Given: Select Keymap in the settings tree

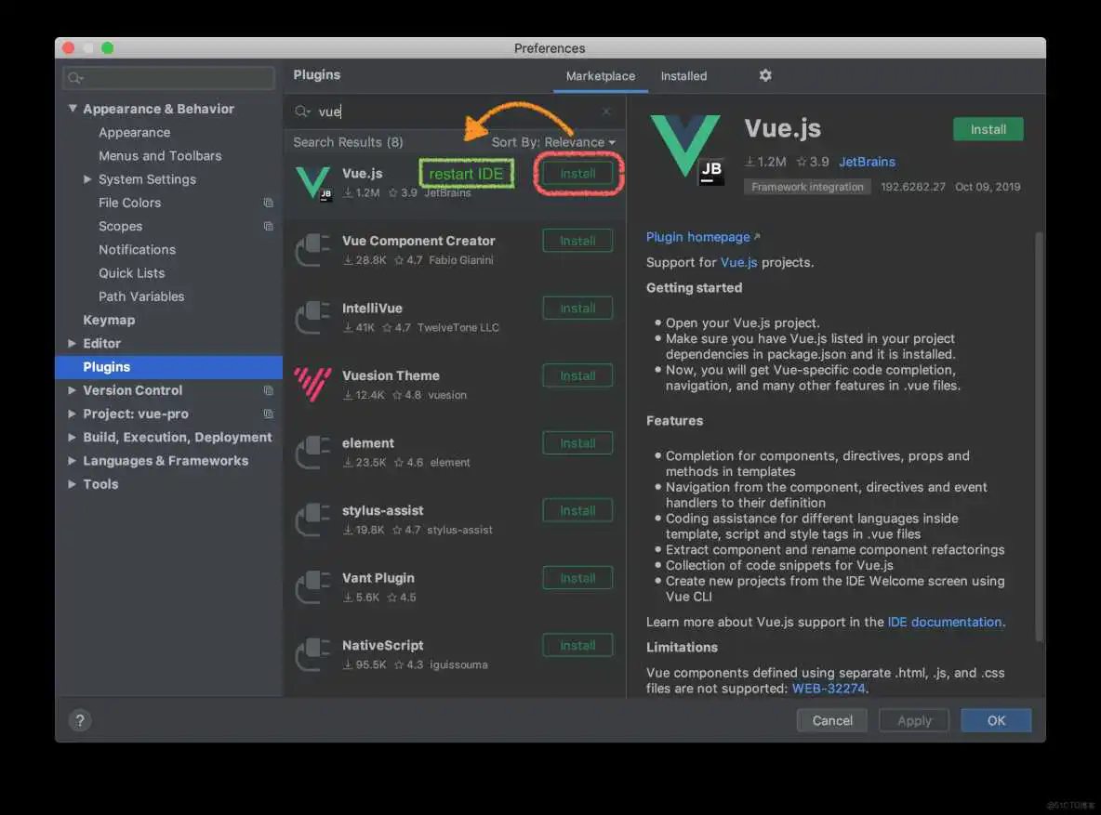Looking at the screenshot, I should point(109,320).
